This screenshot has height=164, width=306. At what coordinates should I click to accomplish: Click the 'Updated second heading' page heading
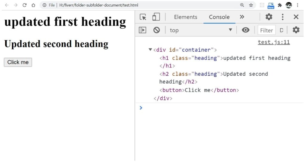[x=56, y=44]
